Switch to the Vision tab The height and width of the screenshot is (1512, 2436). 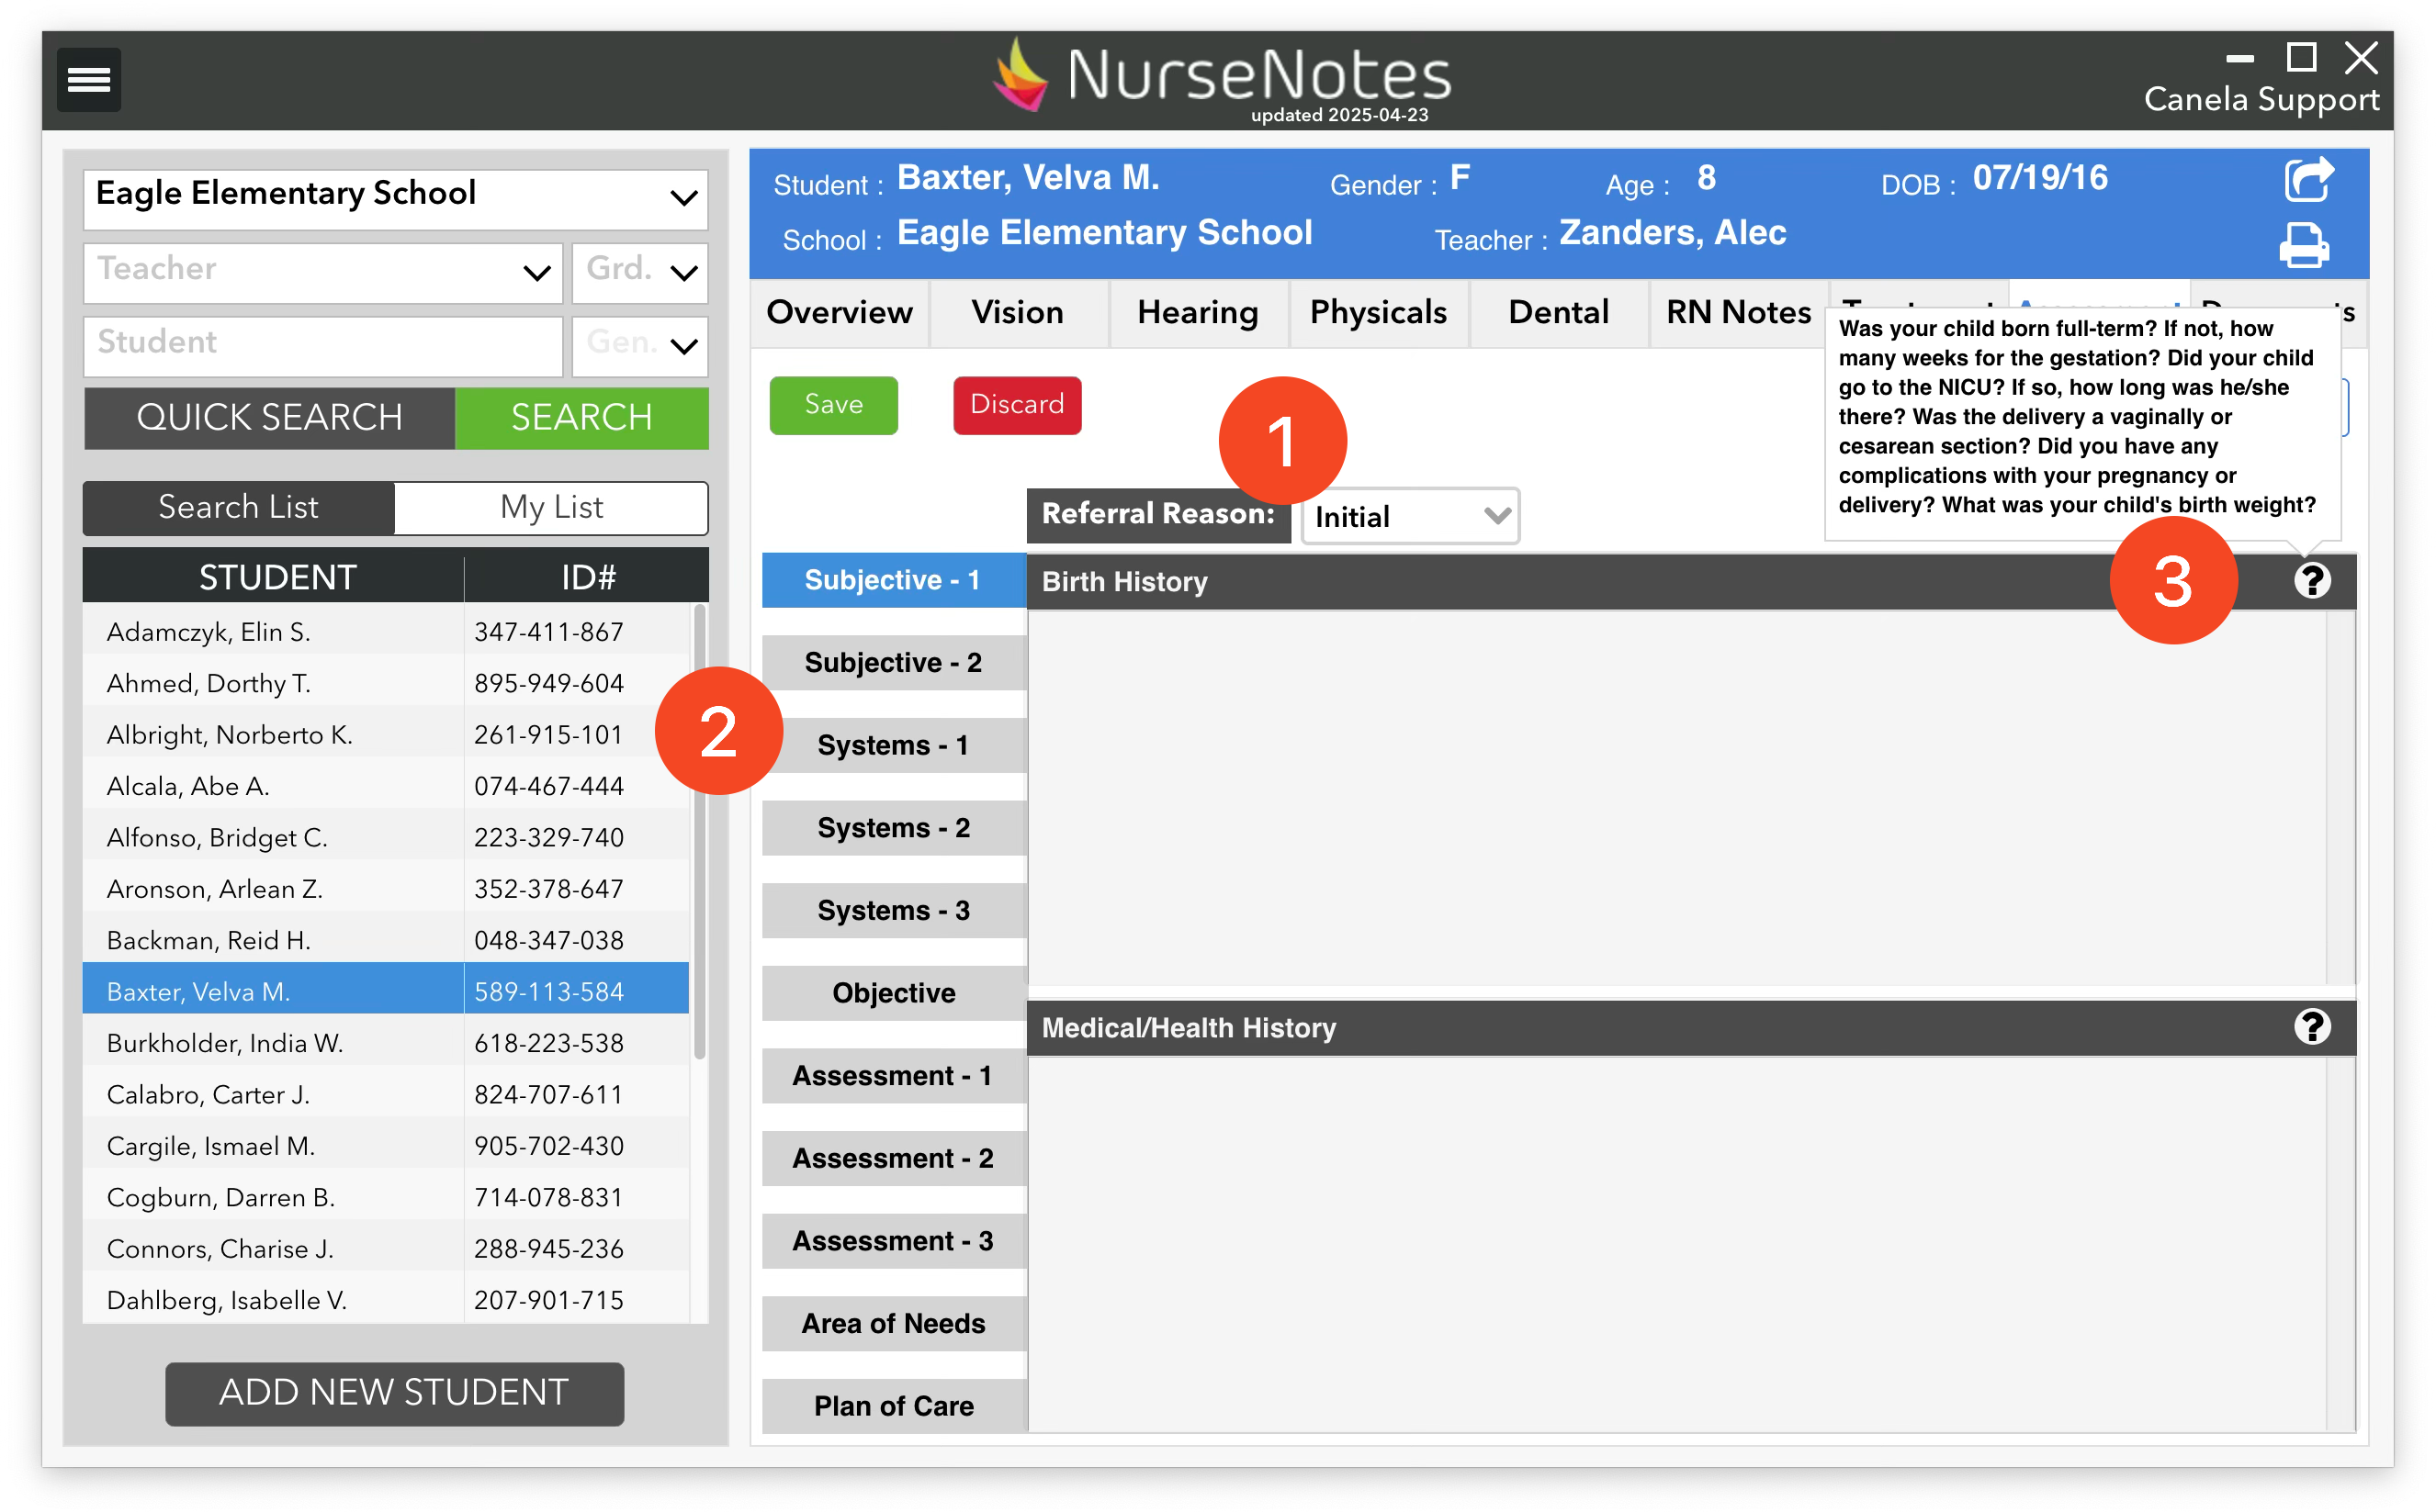tap(1018, 313)
